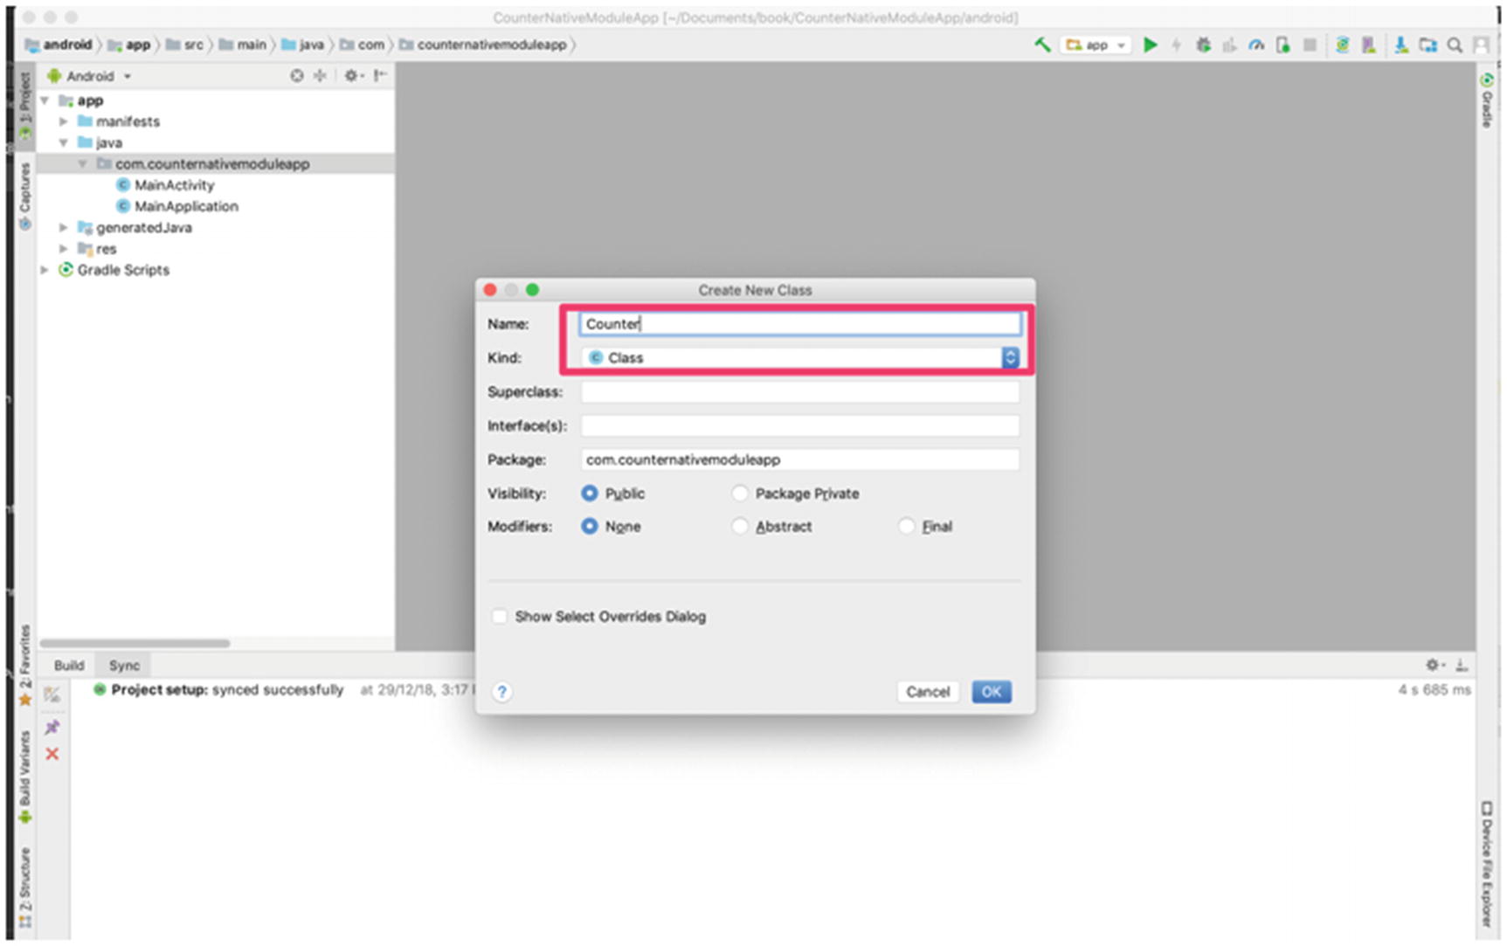Select the Package Private visibility option
The width and height of the screenshot is (1507, 946).
(740, 494)
